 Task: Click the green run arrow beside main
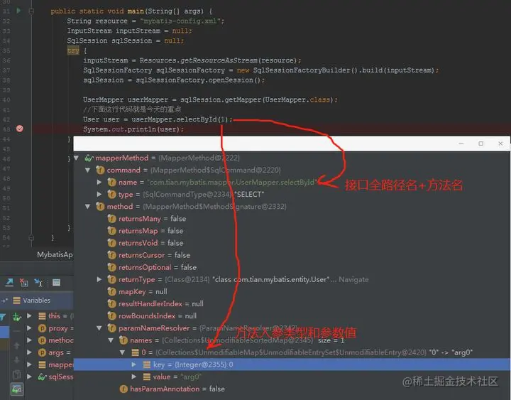pos(18,11)
